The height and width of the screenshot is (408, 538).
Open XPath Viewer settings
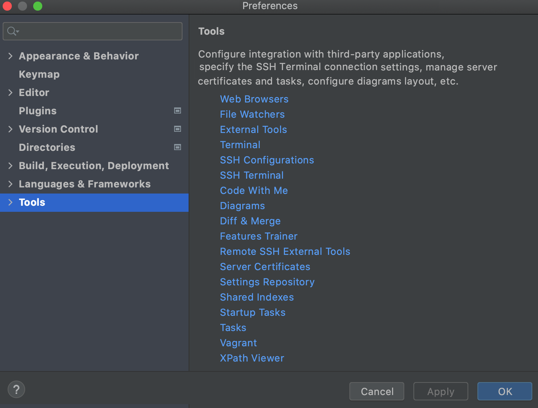pyautogui.click(x=252, y=358)
